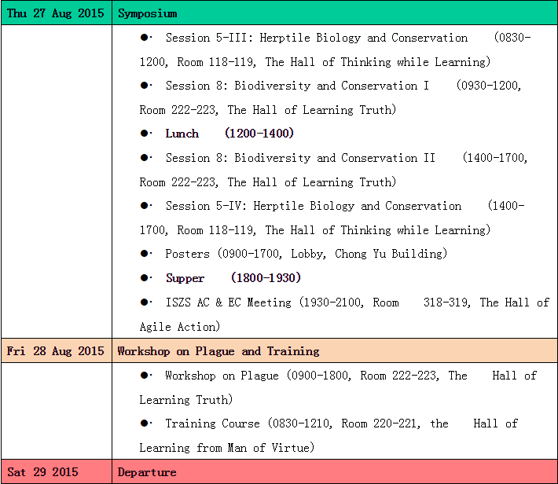Select Session 8 Biodiversity and Conservation II
The image size is (558, 484).
pyautogui.click(x=300, y=158)
